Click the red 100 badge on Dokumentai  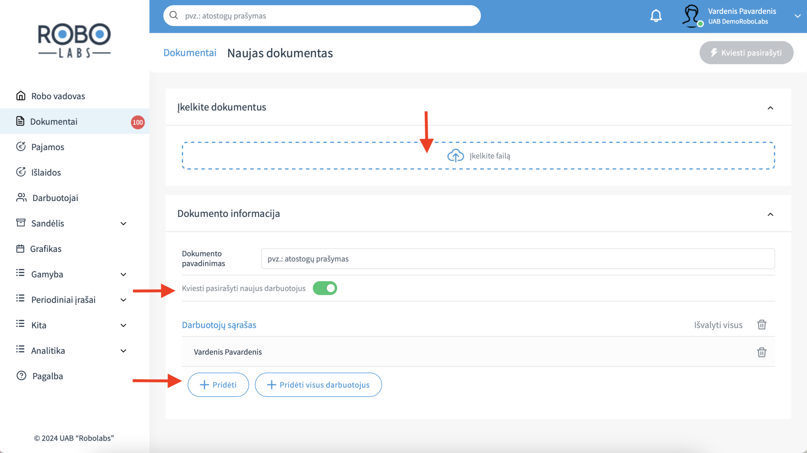click(138, 122)
